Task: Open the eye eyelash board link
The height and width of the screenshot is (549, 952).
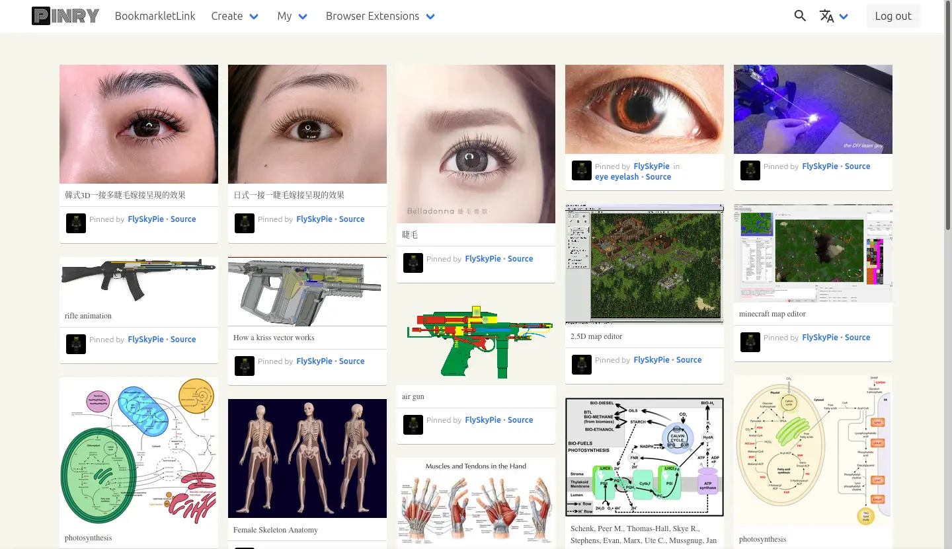Action: pos(617,177)
